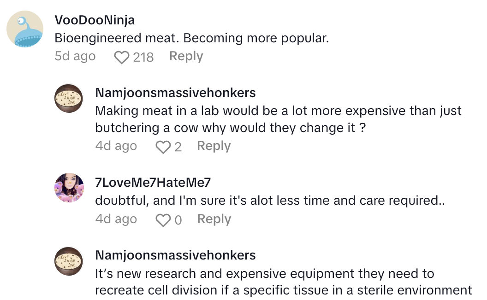Click the avatar beside the "It's new research" comment
Image resolution: width=487 pixels, height=300 pixels.
(x=69, y=261)
